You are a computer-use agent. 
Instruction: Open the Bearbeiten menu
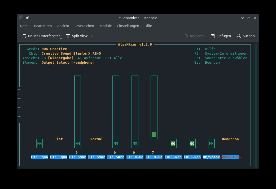43,26
